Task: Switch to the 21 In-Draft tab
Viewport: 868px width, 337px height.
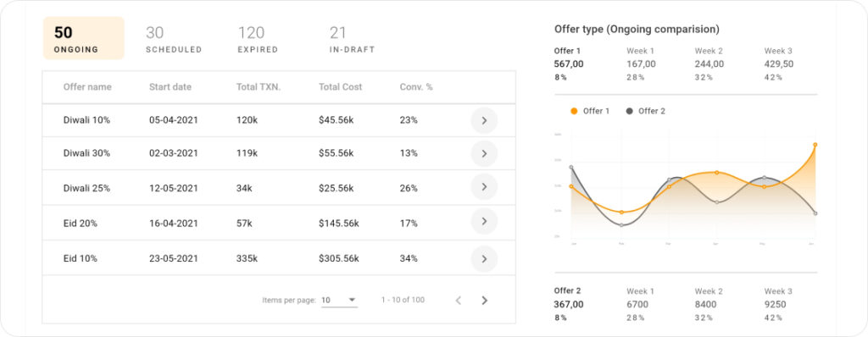Action: 352,39
